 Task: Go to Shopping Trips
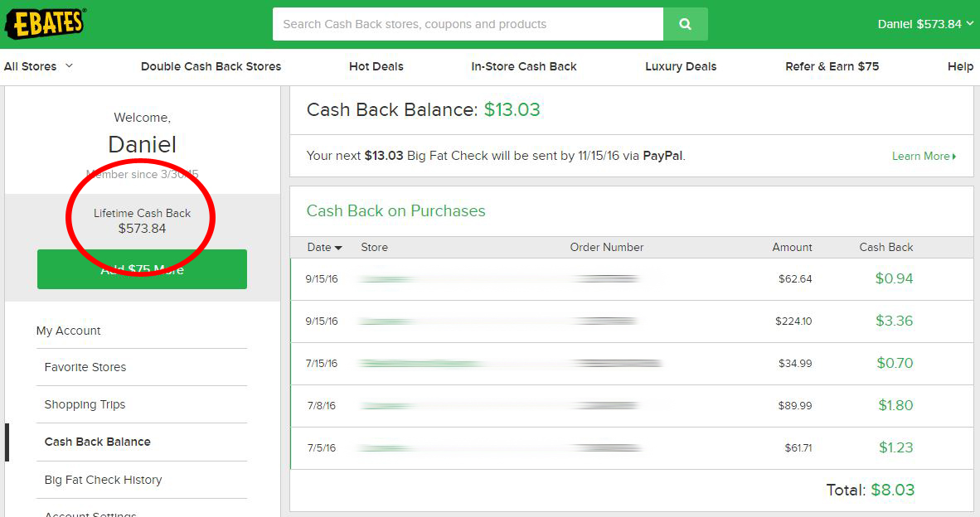point(85,404)
